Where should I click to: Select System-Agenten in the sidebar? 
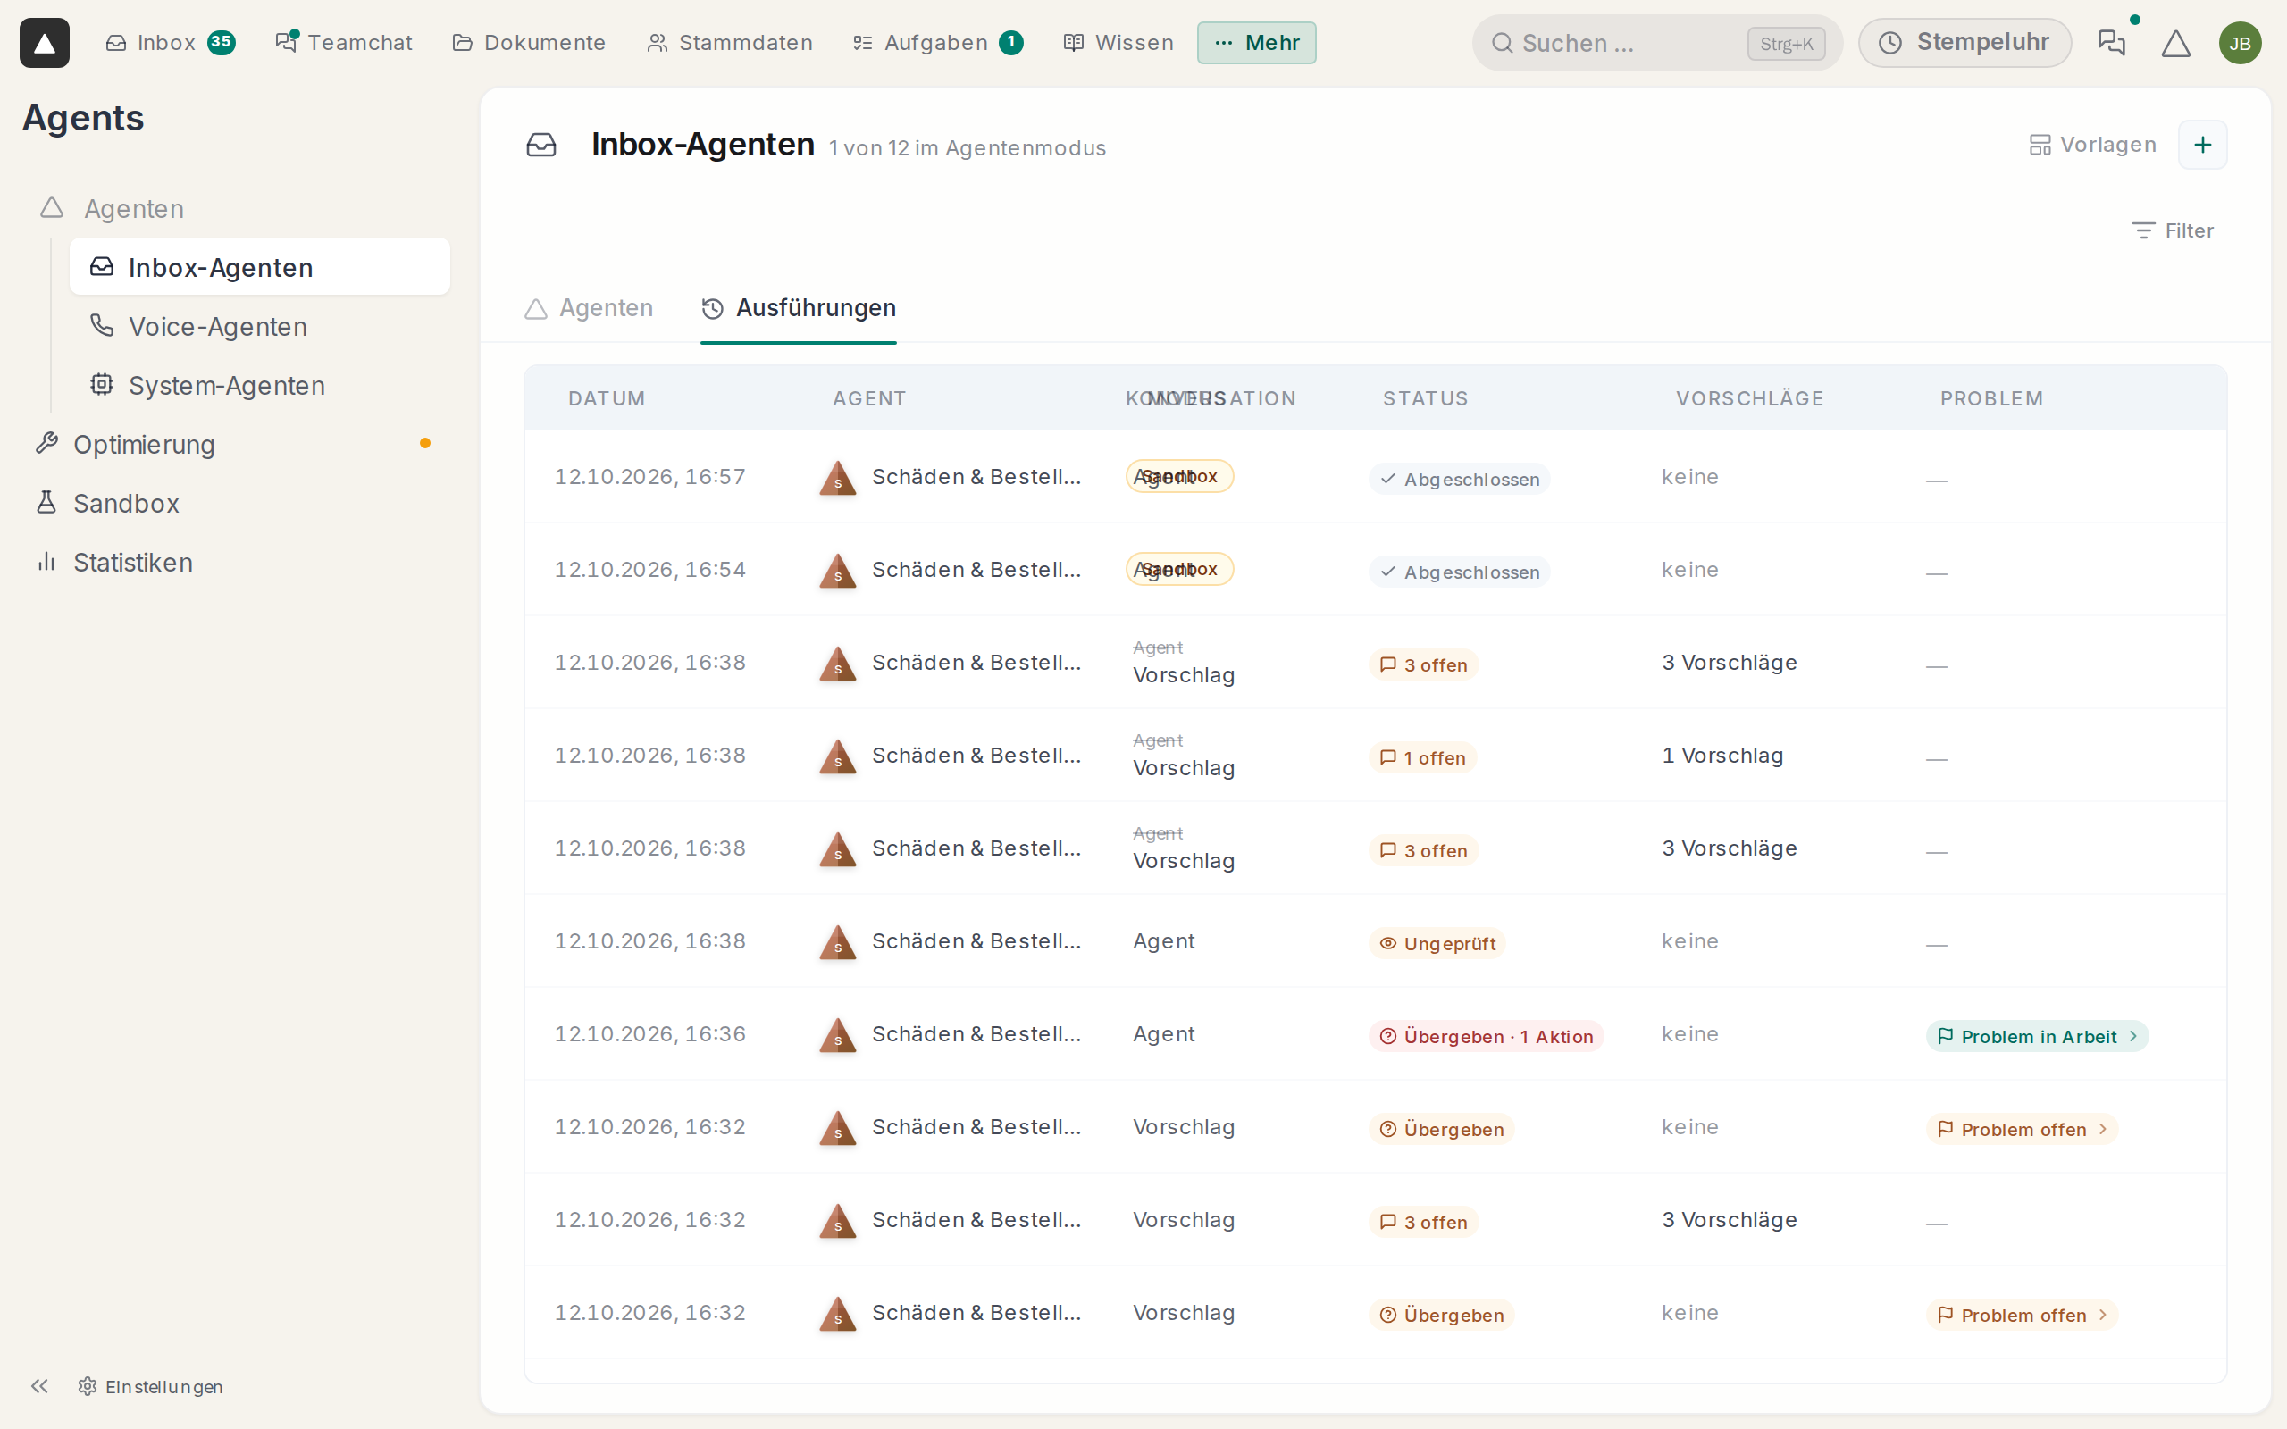pyautogui.click(x=260, y=386)
